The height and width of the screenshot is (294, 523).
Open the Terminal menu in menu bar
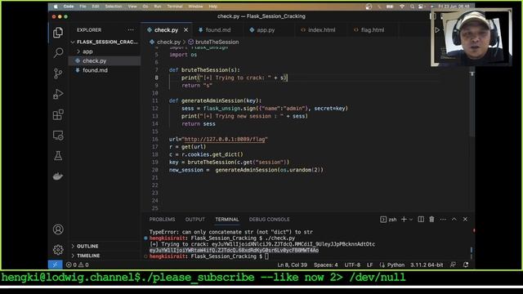pyautogui.click(x=175, y=7)
